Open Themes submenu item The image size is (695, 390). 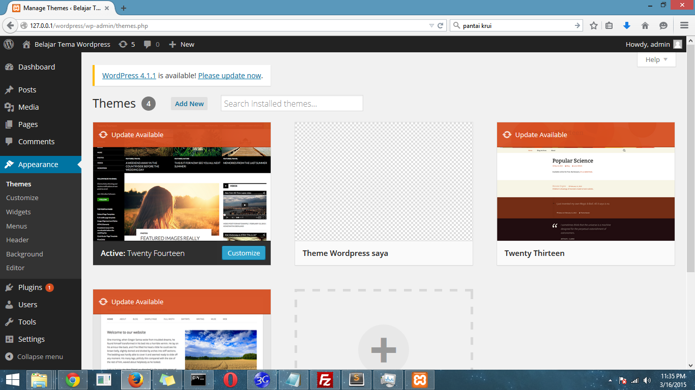point(19,184)
